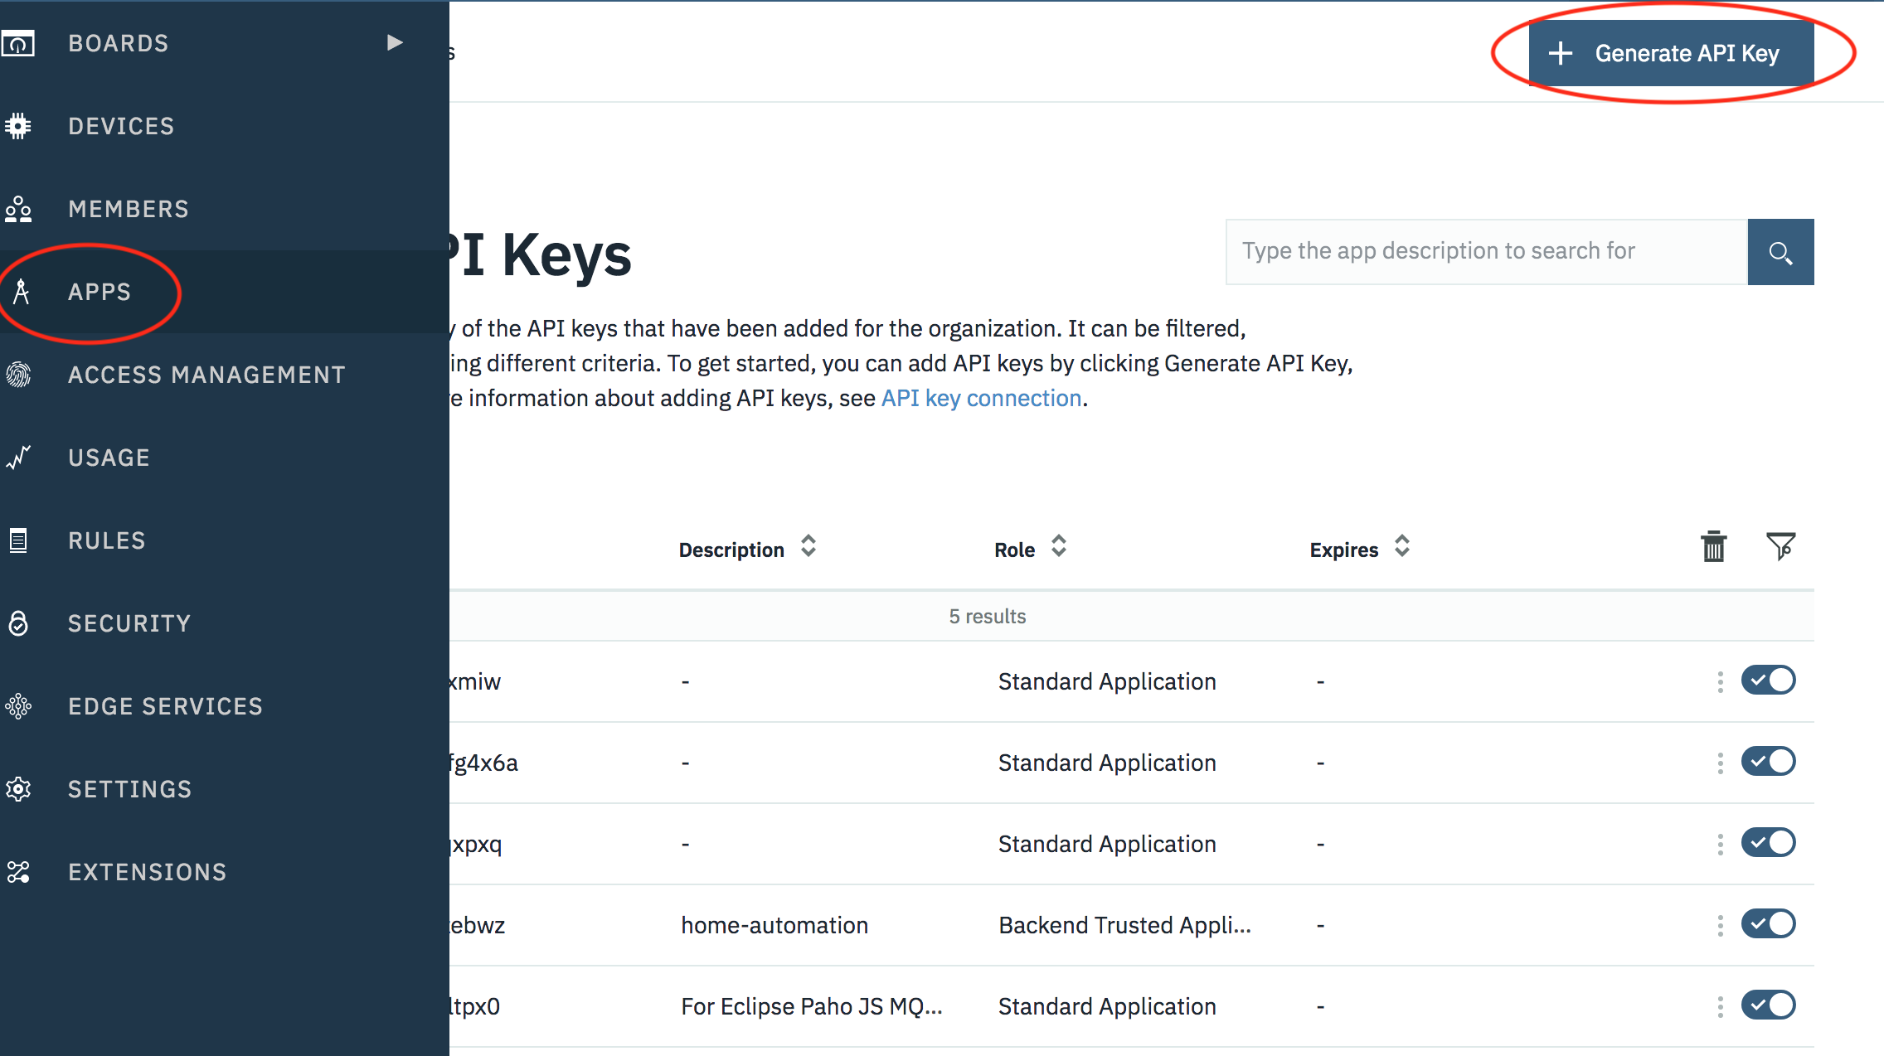Sort by the Description column arrows

click(x=808, y=547)
